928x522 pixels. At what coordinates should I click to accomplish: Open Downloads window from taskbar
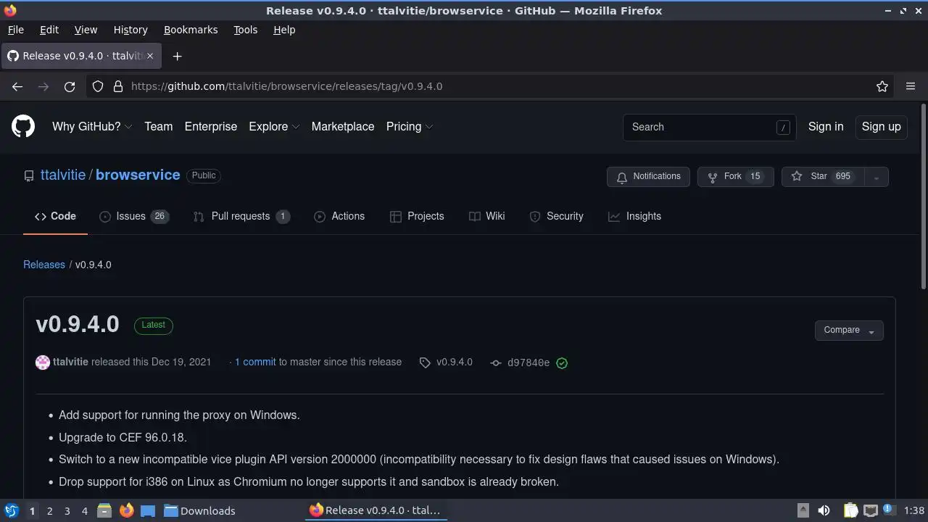pos(199,510)
